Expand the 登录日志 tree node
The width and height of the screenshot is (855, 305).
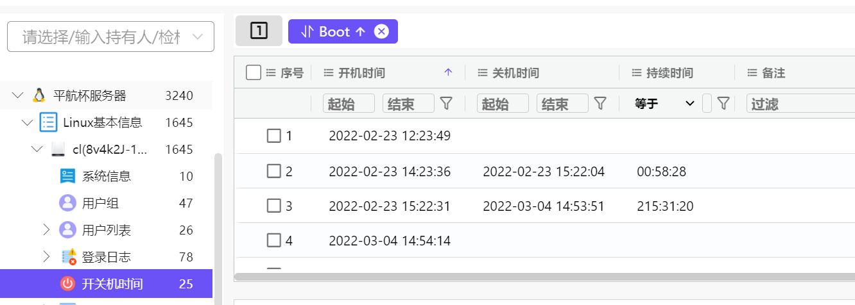46,257
